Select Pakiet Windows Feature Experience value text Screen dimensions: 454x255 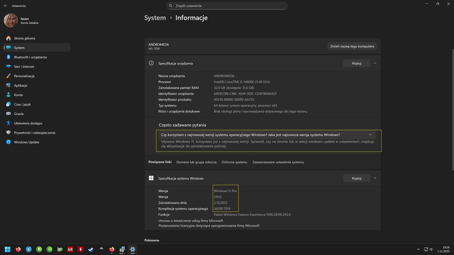tap(252, 215)
